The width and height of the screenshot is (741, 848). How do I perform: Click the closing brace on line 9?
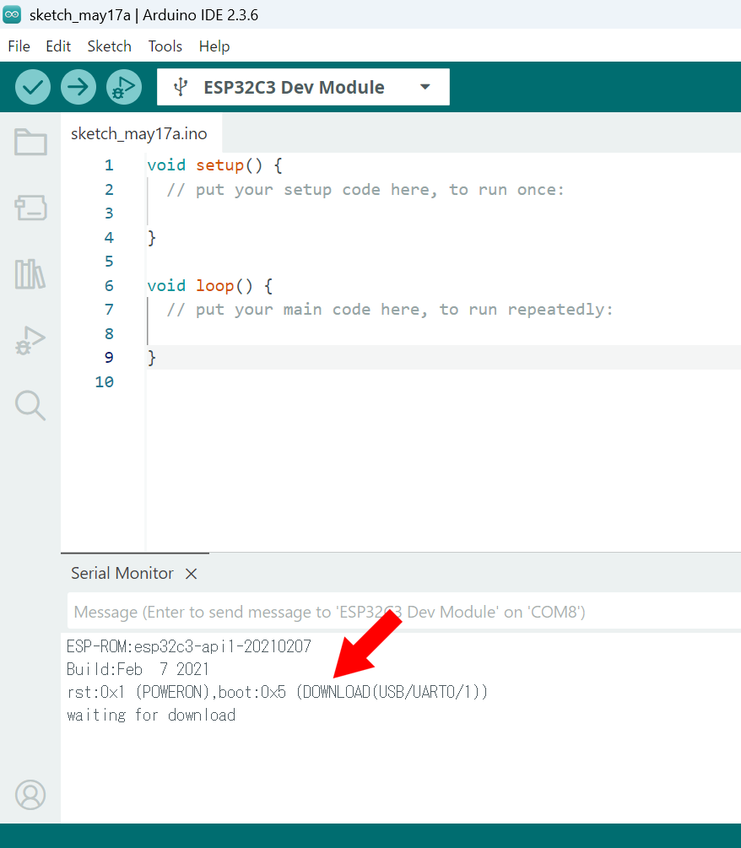[x=152, y=358]
